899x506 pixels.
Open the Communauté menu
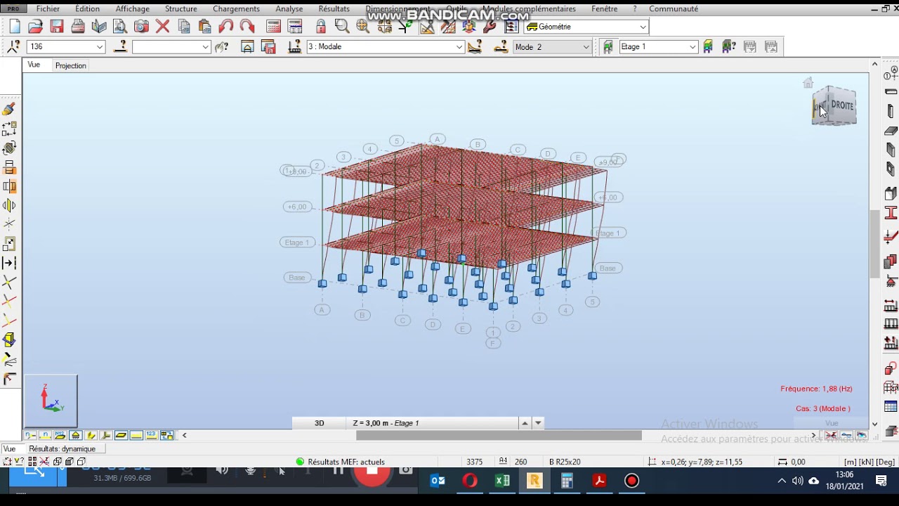pos(674,9)
